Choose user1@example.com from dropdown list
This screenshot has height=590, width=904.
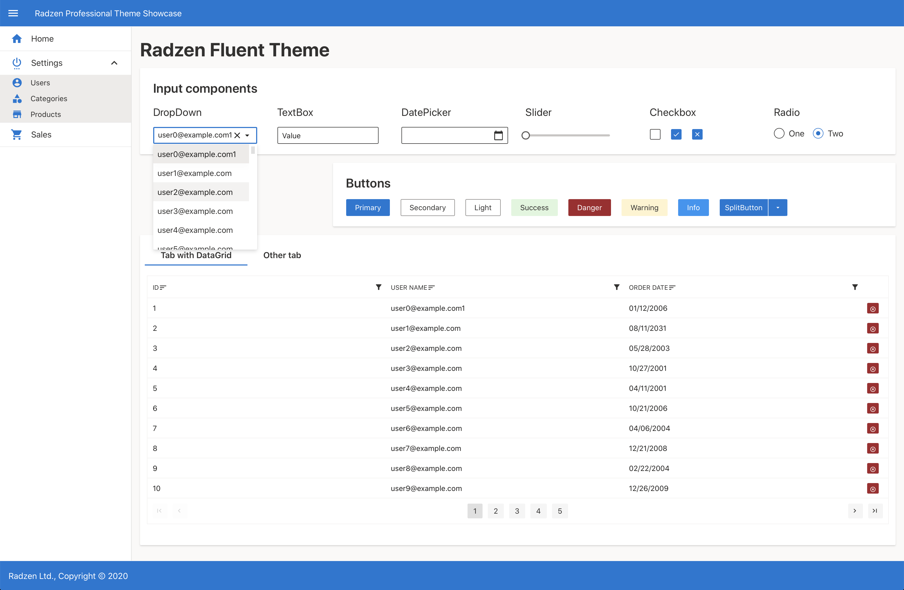click(201, 173)
